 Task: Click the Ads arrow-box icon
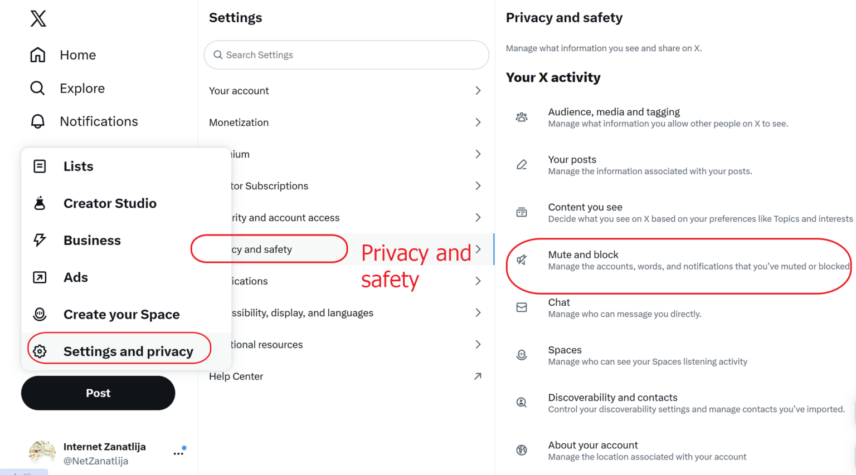[x=40, y=277]
